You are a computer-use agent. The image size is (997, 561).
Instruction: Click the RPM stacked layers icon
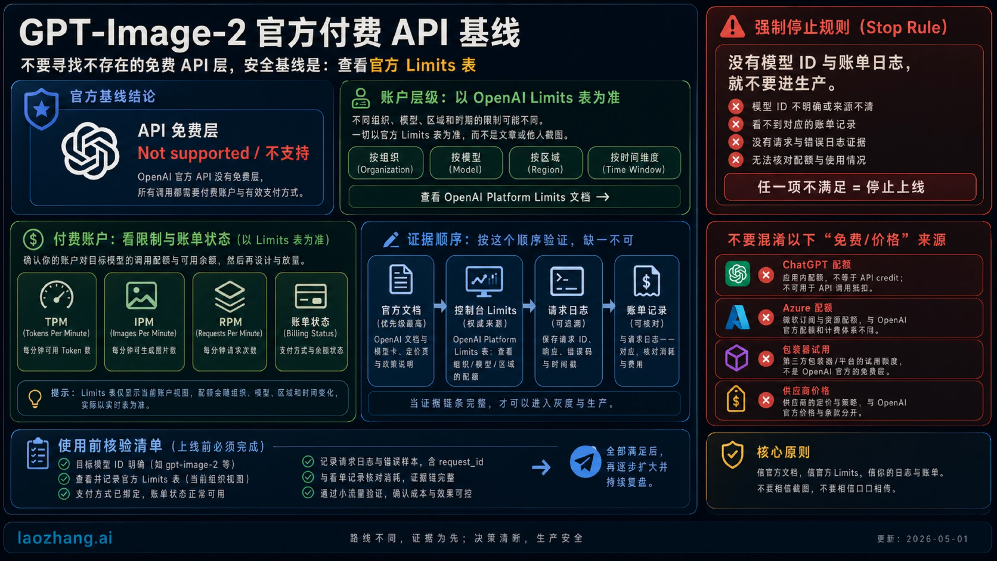(x=230, y=296)
